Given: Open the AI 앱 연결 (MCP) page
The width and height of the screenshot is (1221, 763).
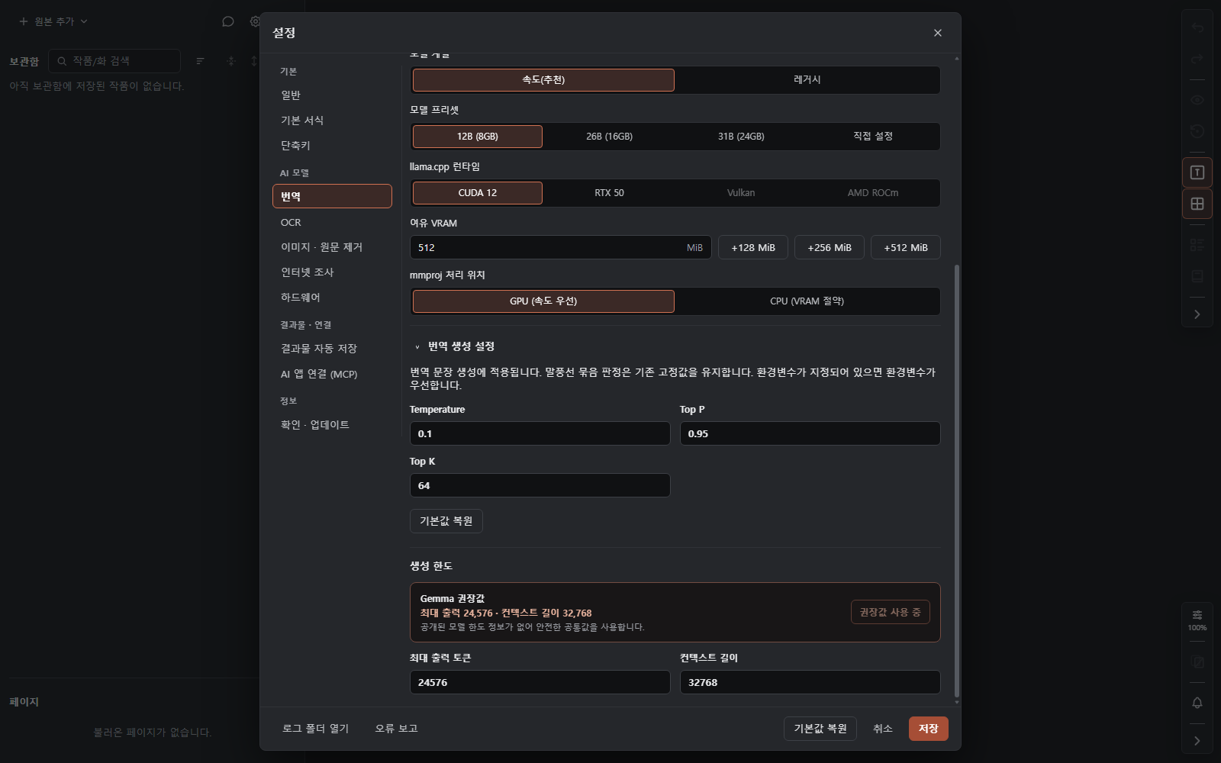Looking at the screenshot, I should coord(332,374).
